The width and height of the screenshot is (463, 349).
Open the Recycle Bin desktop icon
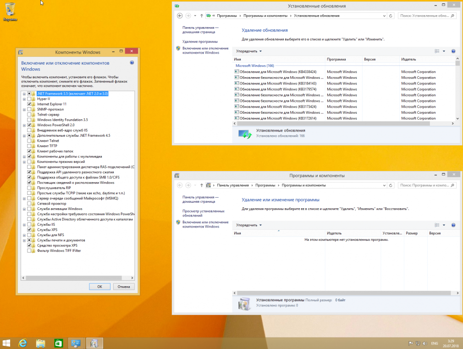click(10, 12)
